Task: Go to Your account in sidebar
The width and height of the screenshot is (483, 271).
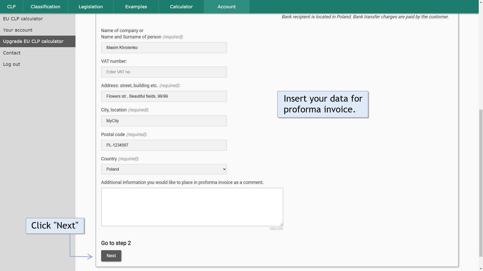Action: point(38,30)
